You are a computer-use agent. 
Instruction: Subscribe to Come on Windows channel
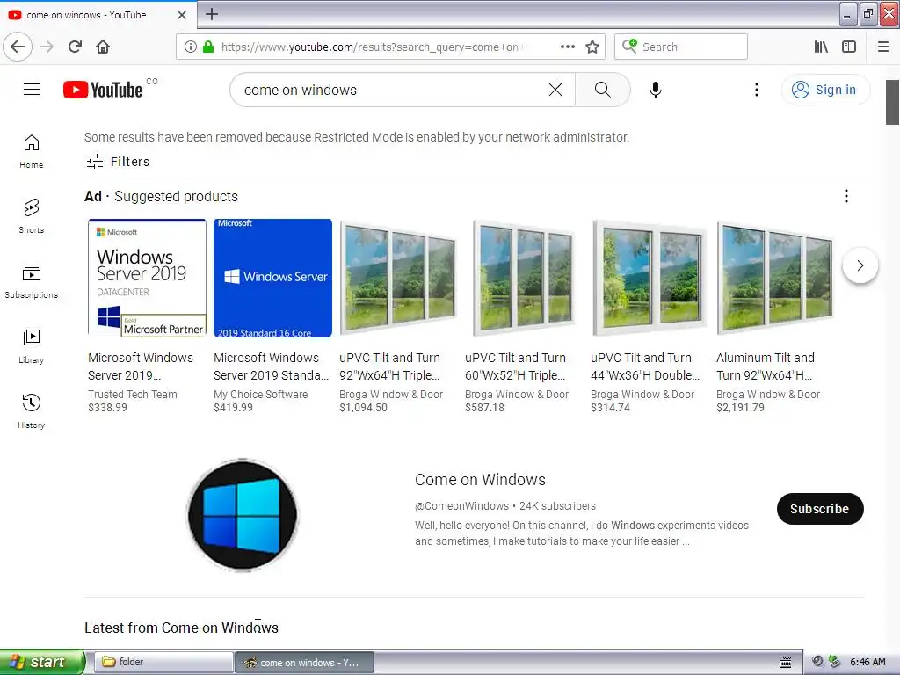point(820,509)
